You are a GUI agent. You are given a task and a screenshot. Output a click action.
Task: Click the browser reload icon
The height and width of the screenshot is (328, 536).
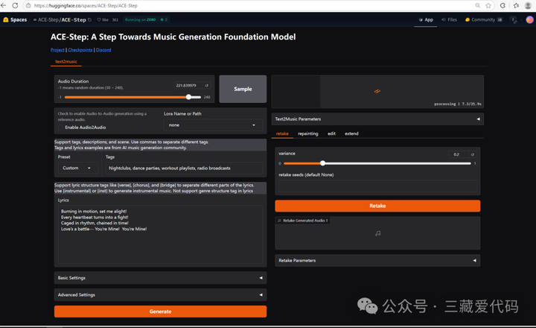[15, 5]
